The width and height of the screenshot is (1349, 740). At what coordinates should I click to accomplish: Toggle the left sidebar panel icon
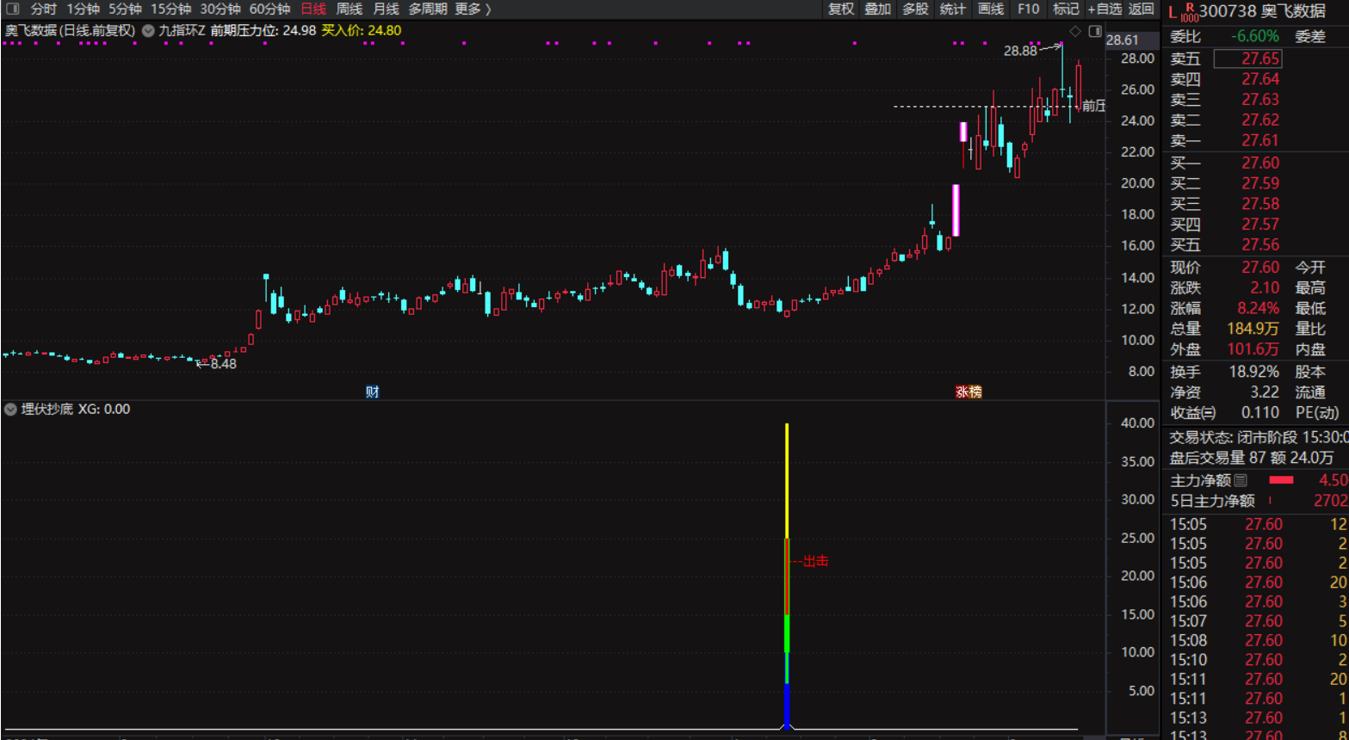pyautogui.click(x=12, y=9)
